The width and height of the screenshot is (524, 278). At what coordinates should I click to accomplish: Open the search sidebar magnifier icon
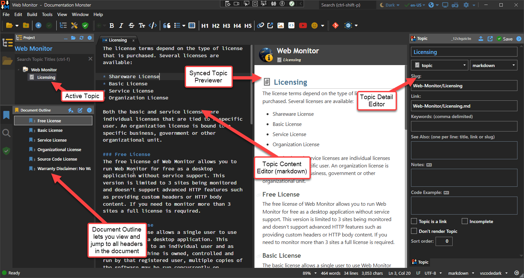click(6, 133)
